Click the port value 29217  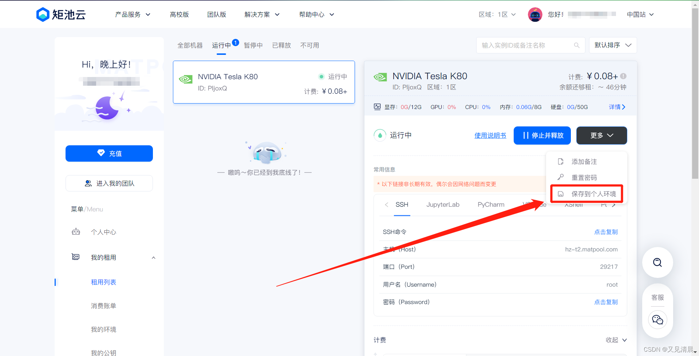click(x=609, y=267)
